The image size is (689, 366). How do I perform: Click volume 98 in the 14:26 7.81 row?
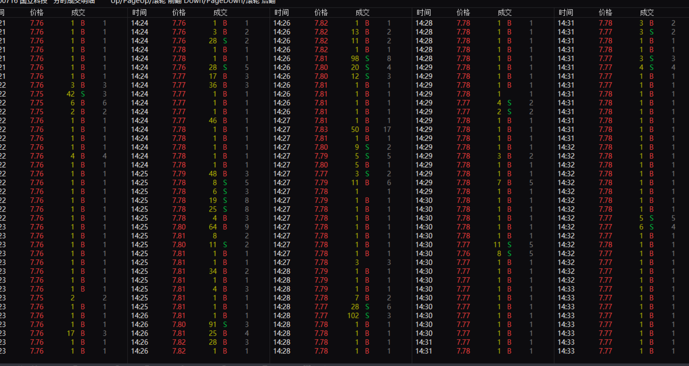(355, 59)
